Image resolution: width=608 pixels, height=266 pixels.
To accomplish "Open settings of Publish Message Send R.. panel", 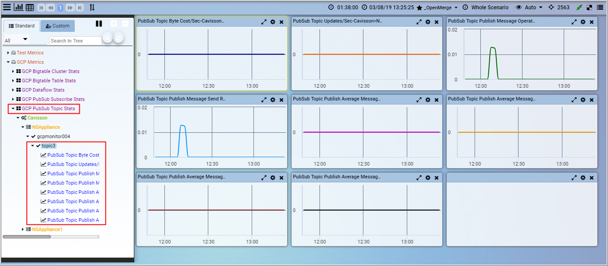I will pos(273,100).
